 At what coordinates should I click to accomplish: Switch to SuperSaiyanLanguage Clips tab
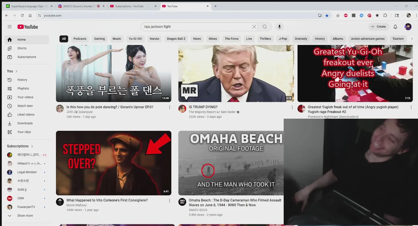click(x=29, y=6)
